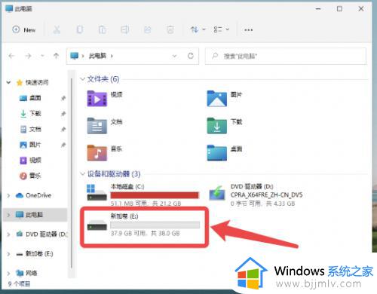Expand the 网络 tree node

(8, 273)
